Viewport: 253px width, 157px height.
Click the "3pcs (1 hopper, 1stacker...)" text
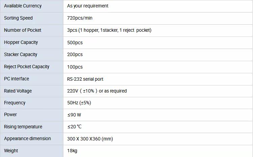[109, 30]
